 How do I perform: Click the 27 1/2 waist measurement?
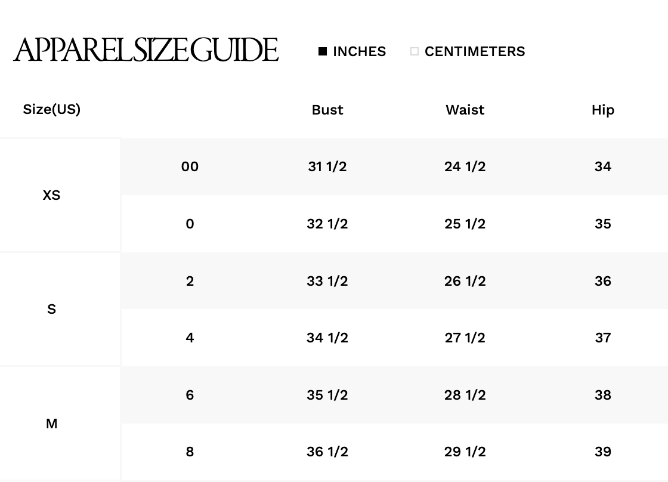click(465, 338)
